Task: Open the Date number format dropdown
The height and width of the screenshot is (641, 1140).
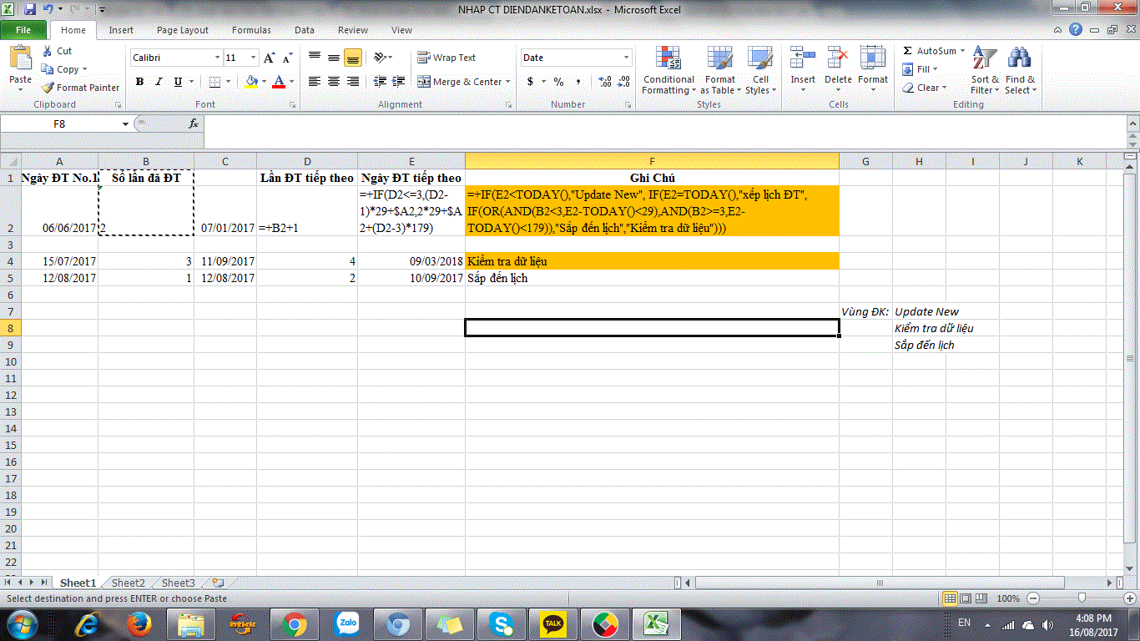Action: pos(627,58)
